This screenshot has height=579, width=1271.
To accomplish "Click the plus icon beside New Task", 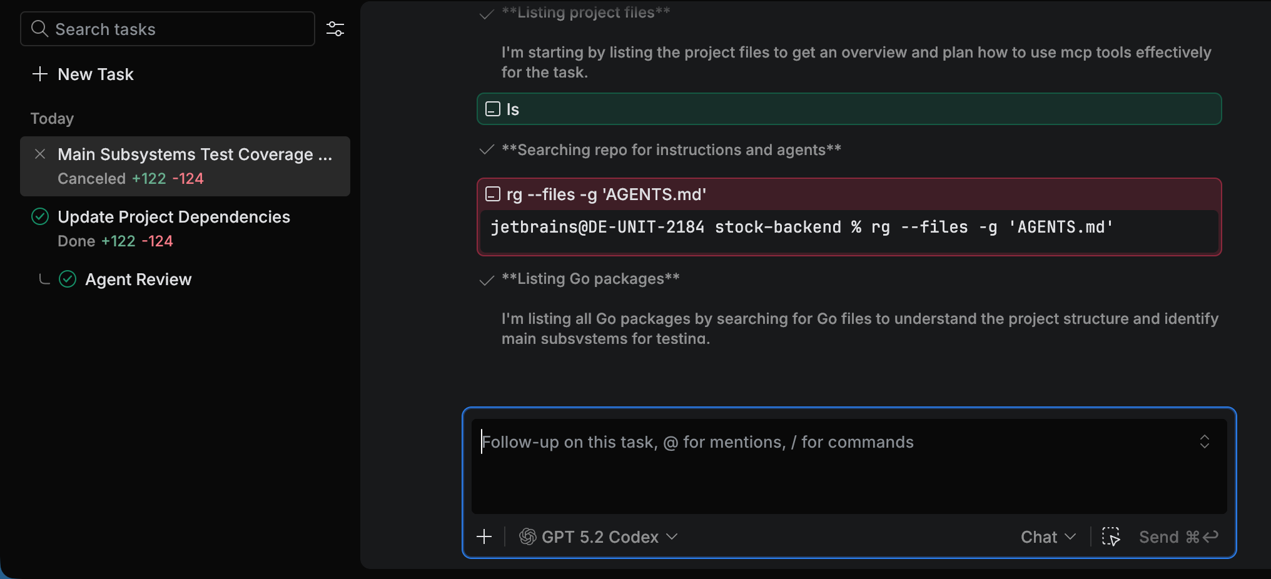I will point(40,74).
